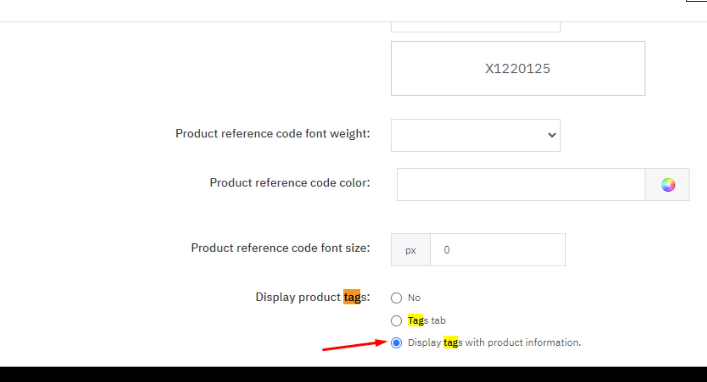707x382 pixels.
Task: Click the "Tags tab" option label
Action: 427,320
